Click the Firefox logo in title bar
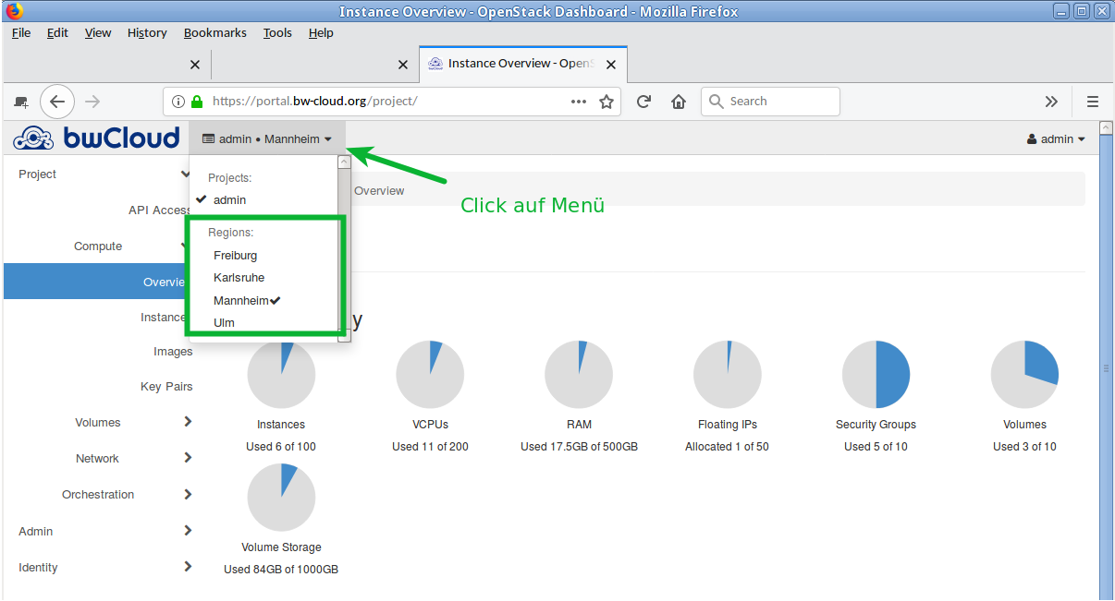1115x601 pixels. tap(14, 11)
